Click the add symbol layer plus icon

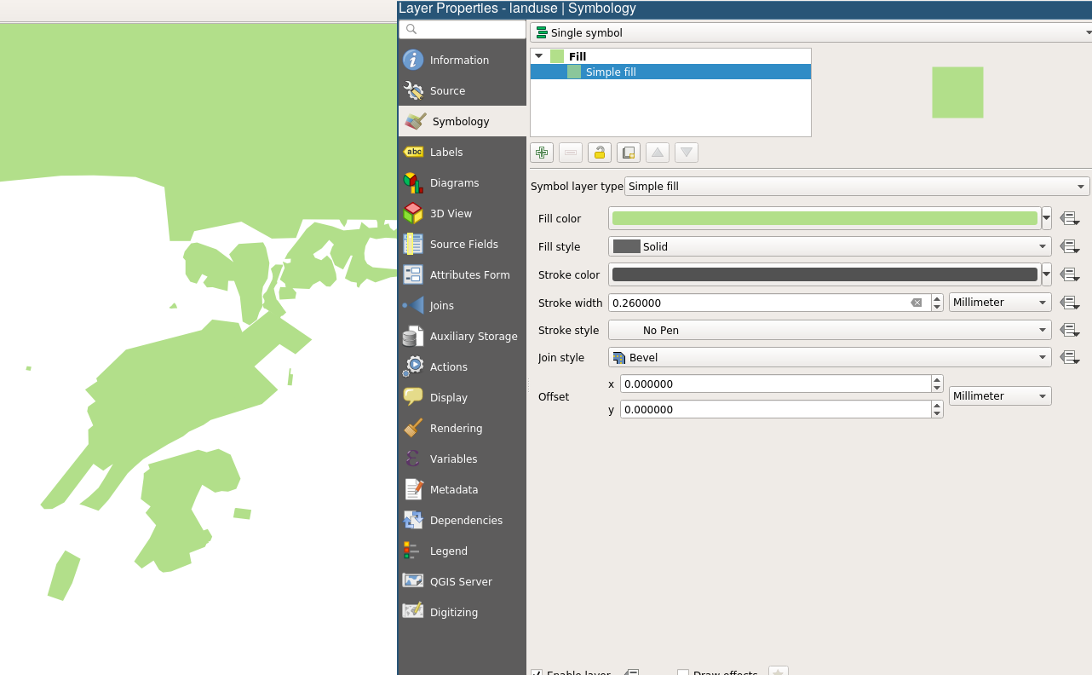(542, 153)
